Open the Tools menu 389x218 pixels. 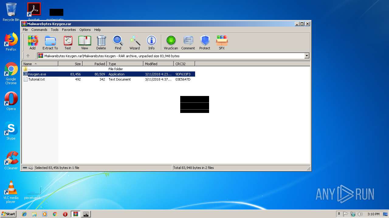(55, 30)
